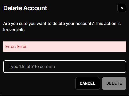
Task: Click the X icon in top-right corner
Action: (x=122, y=8)
